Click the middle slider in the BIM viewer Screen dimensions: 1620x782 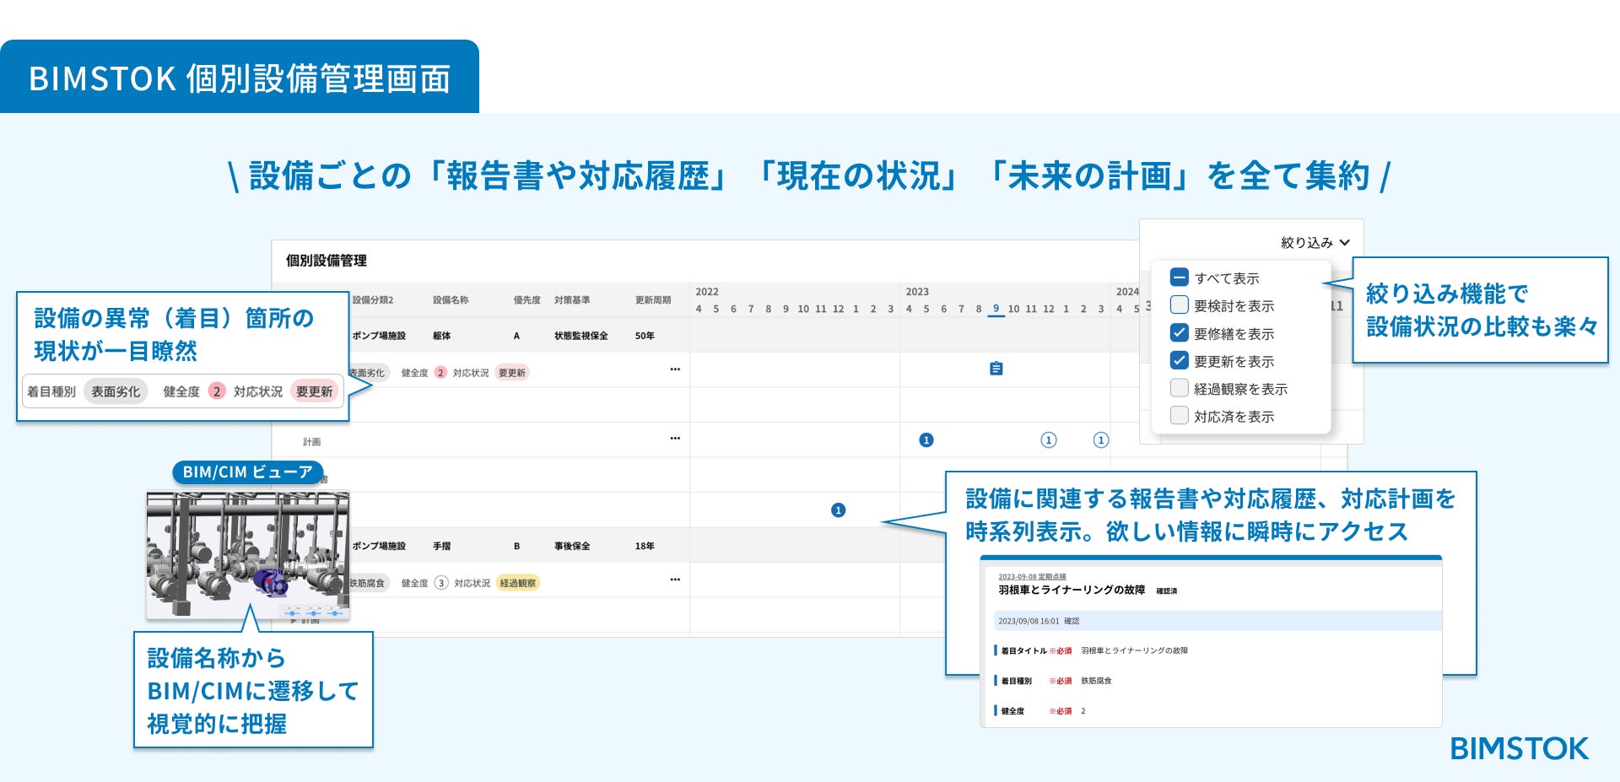(313, 612)
